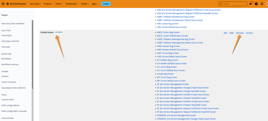Open Issue type schemes in sidebar
The height and width of the screenshot is (121, 268).
10,41
